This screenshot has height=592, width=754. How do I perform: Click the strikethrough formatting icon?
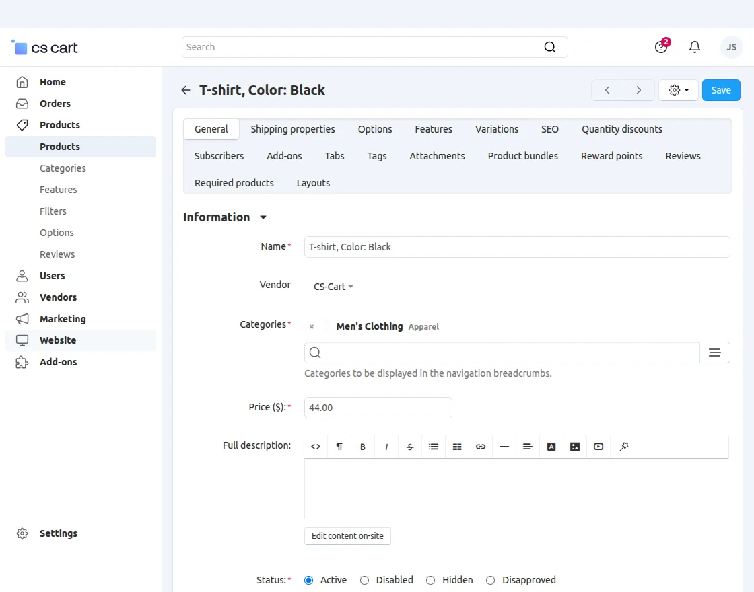(x=410, y=447)
